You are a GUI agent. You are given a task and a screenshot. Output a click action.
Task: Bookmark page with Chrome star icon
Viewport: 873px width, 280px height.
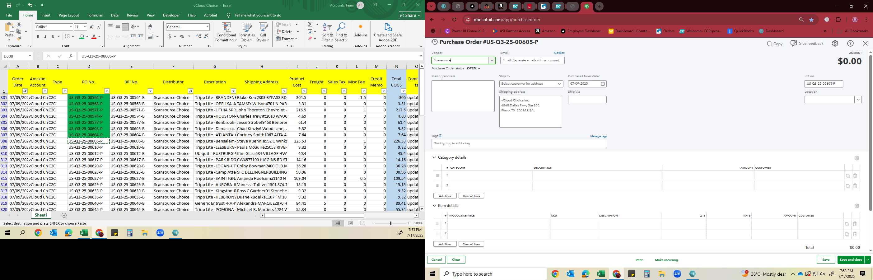pyautogui.click(x=811, y=20)
